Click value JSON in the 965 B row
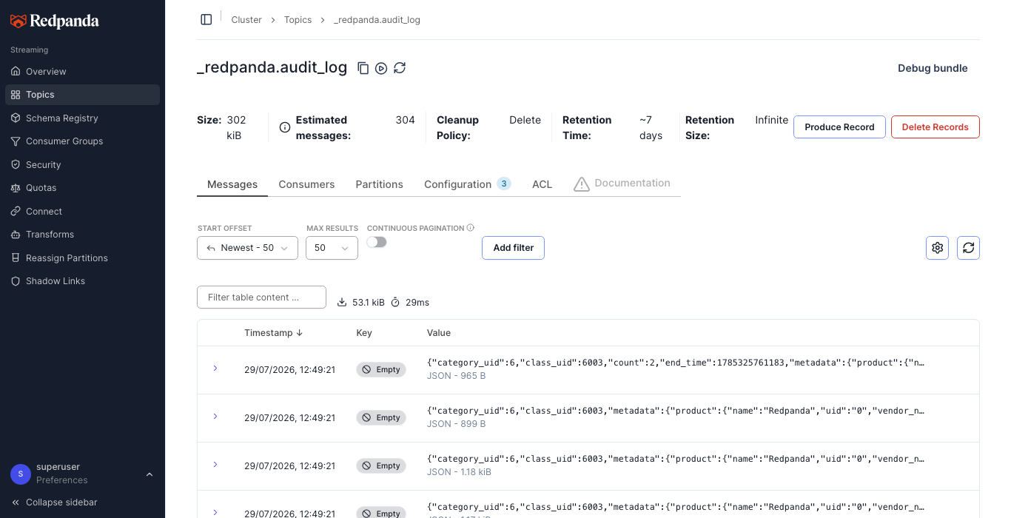The height and width of the screenshot is (518, 1011). coord(676,363)
